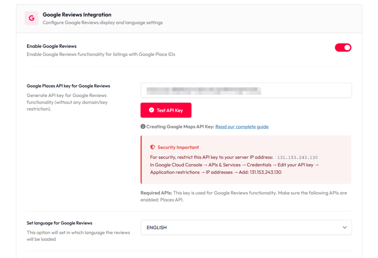Click the Configure Google Reviews display subtitle

(102, 23)
